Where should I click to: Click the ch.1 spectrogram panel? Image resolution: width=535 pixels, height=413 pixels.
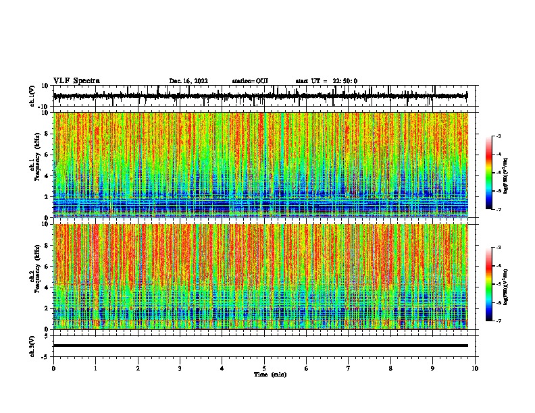(x=261, y=165)
